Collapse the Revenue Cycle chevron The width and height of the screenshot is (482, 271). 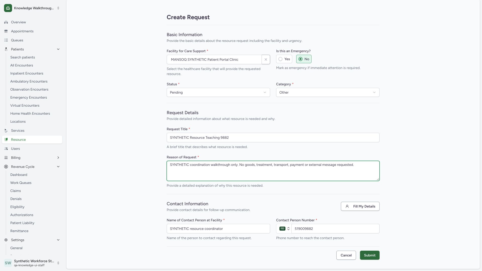pyautogui.click(x=58, y=167)
